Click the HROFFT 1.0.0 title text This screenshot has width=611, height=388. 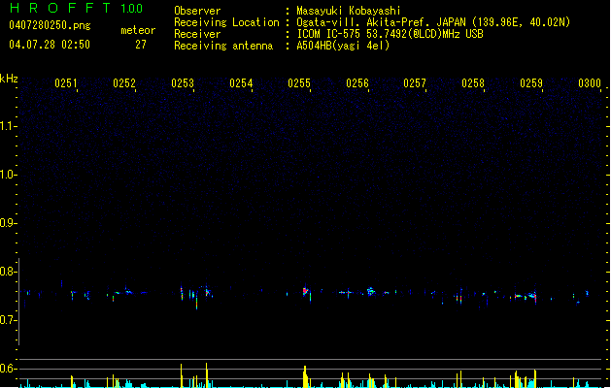point(77,8)
